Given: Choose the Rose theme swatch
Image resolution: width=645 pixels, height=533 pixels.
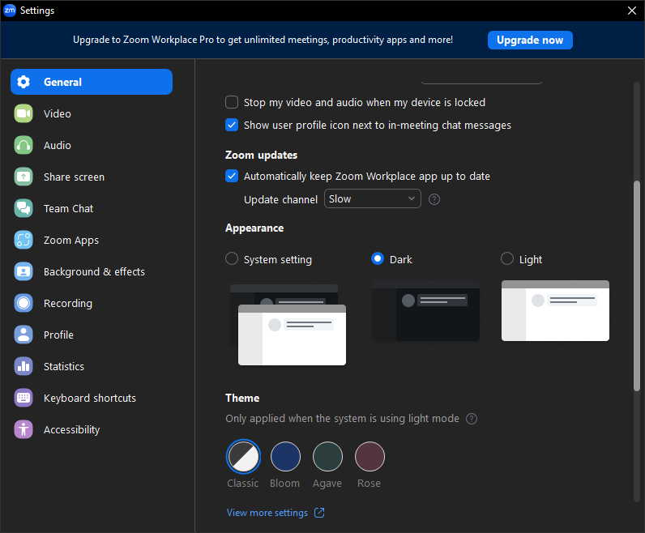Looking at the screenshot, I should tap(369, 457).
